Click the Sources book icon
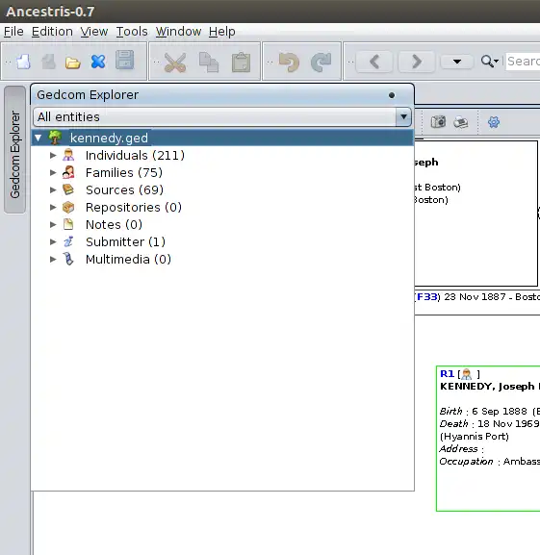Image resolution: width=540 pixels, height=555 pixels. pyautogui.click(x=68, y=189)
